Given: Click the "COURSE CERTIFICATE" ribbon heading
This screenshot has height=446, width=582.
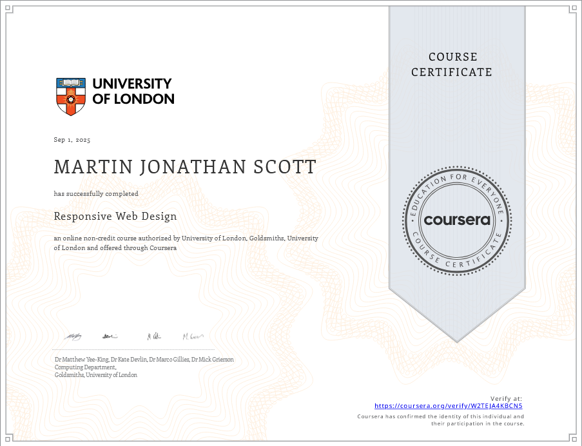Looking at the screenshot, I should (x=451, y=64).
